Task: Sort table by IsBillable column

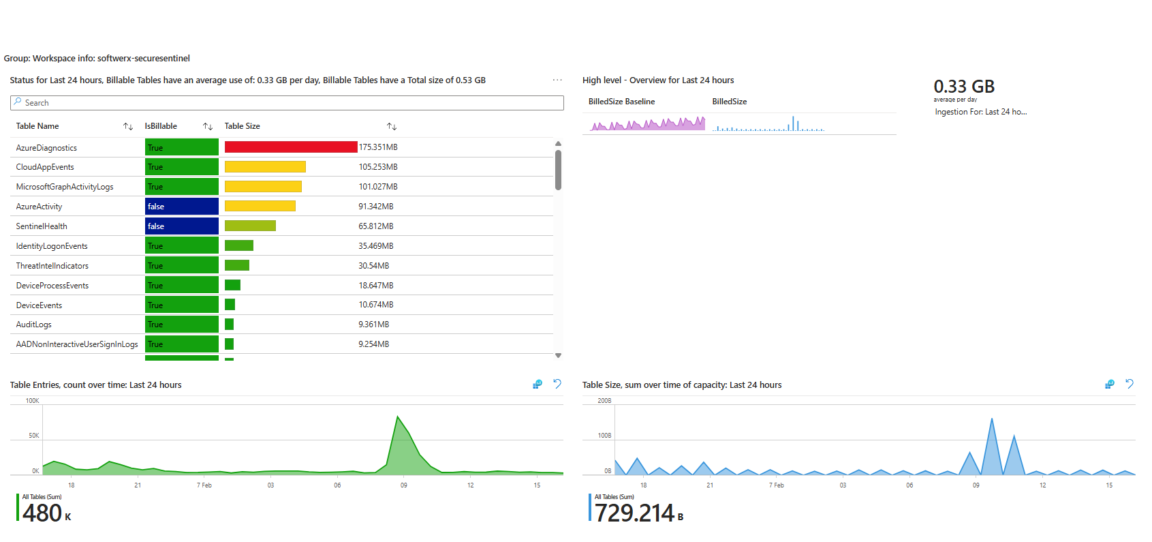Action: click(x=208, y=126)
